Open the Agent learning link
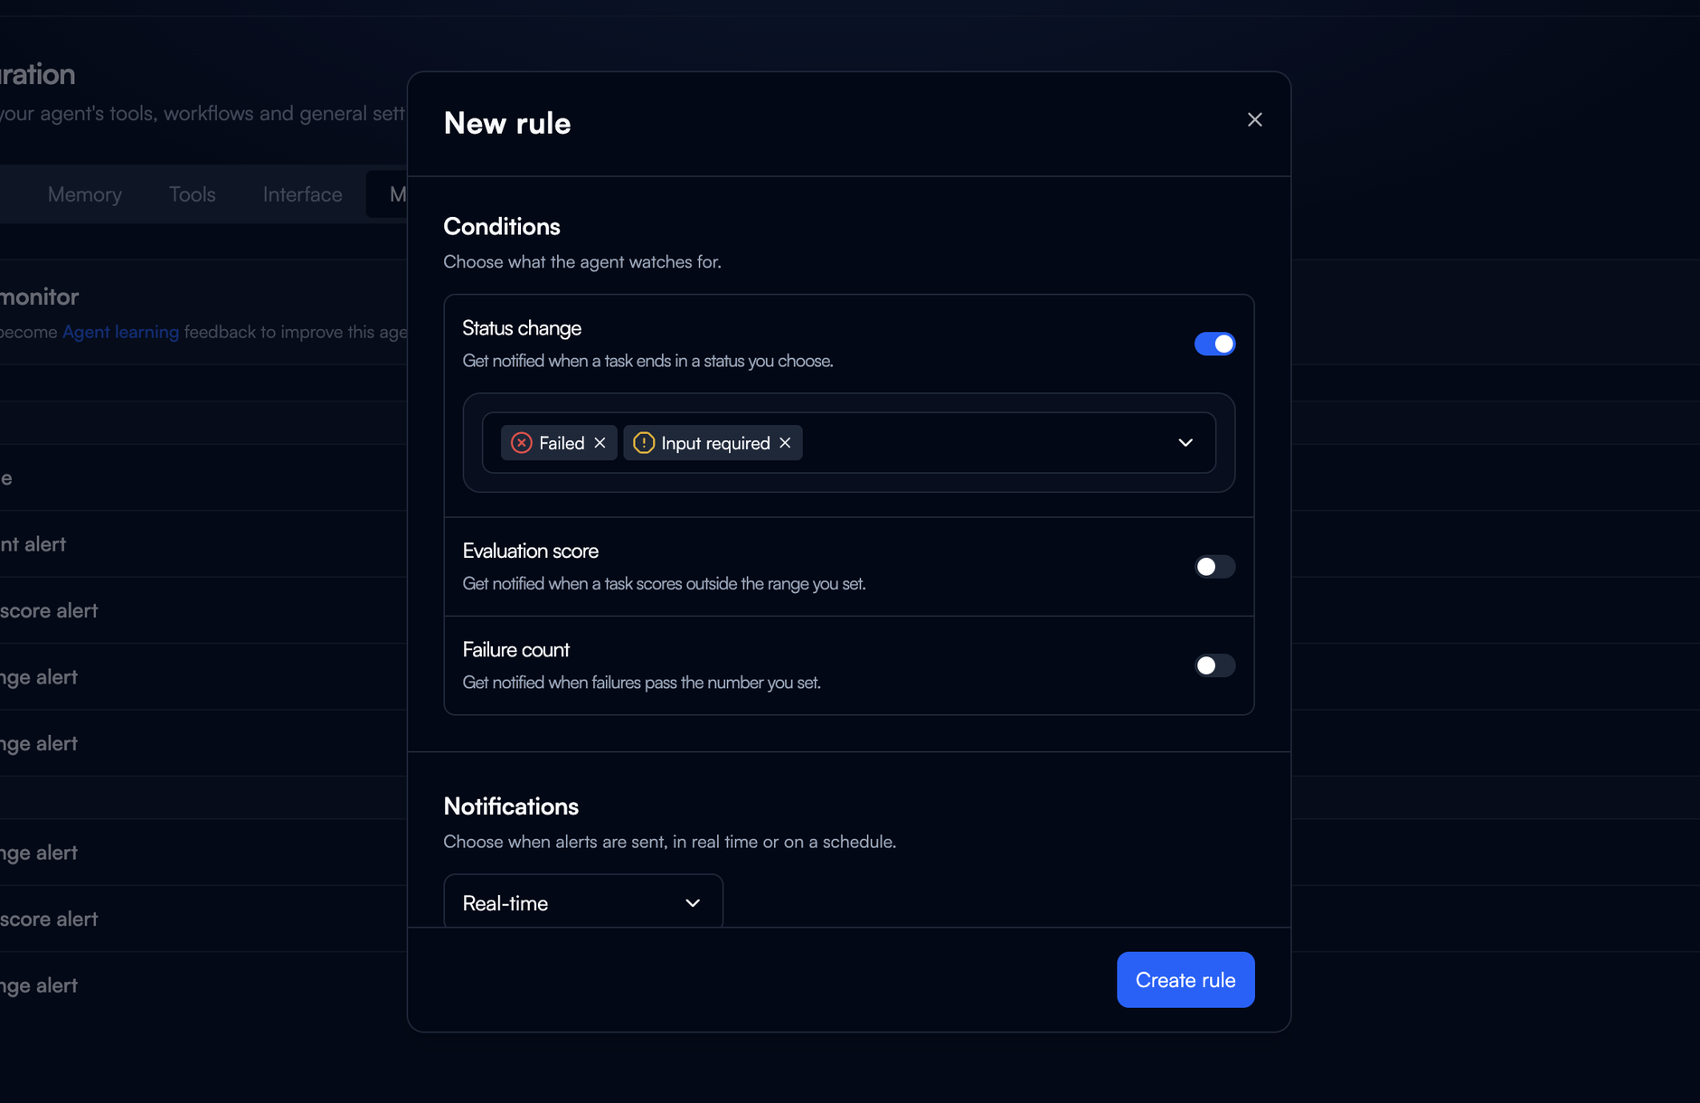Screen dimensions: 1700x1103 tap(120, 332)
